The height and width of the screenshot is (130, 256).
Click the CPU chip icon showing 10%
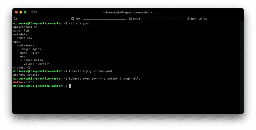pos(73,19)
